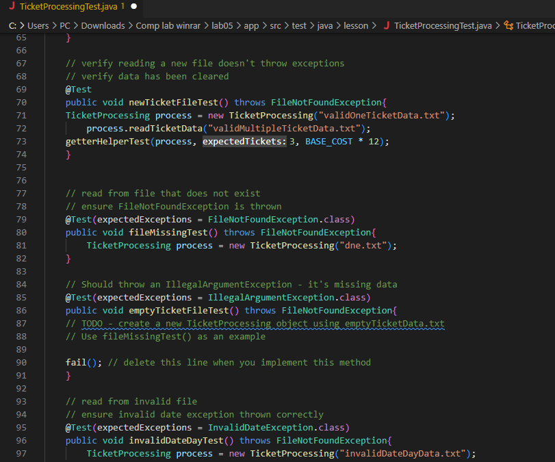Click the Java icon in the breadcrumb
Image resolution: width=555 pixels, height=462 pixels.
point(387,25)
